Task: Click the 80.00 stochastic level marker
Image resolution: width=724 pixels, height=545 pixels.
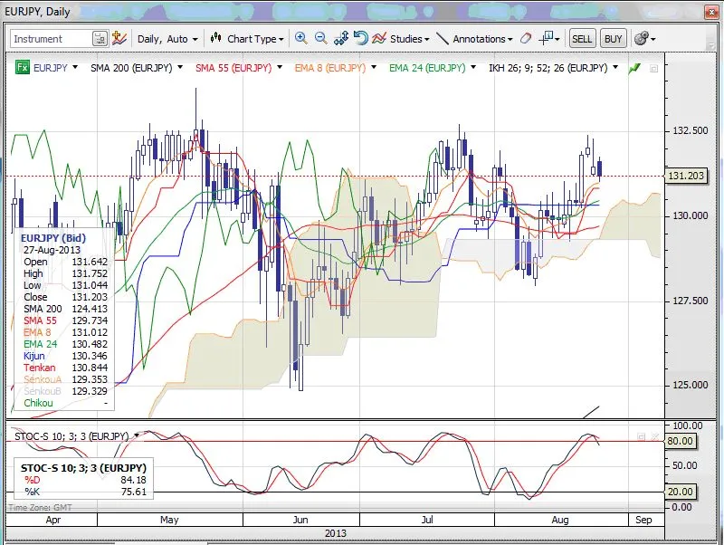Action: click(x=679, y=441)
